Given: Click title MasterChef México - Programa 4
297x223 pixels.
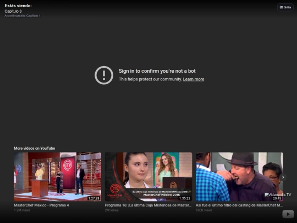Looking at the screenshot, I should [x=41, y=205].
